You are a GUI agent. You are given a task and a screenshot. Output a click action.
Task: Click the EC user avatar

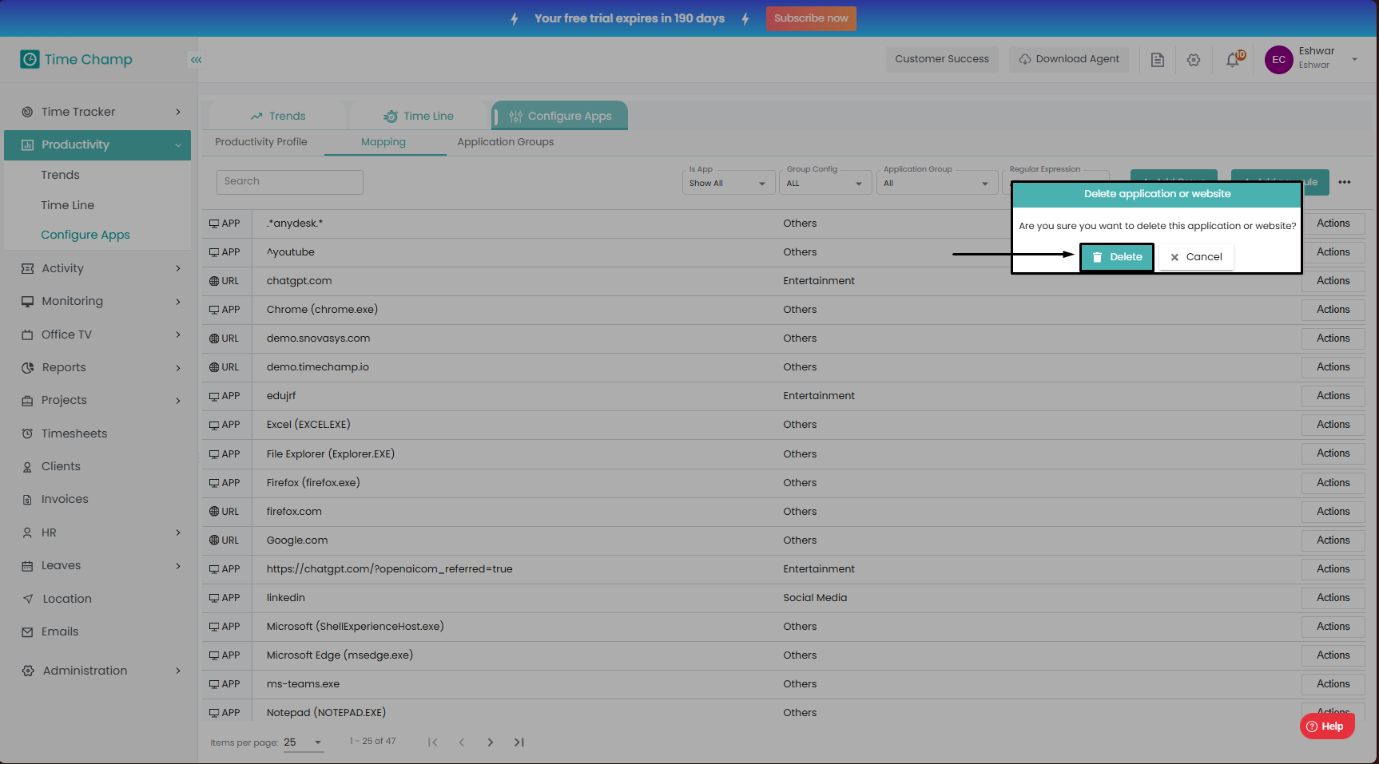[1278, 60]
